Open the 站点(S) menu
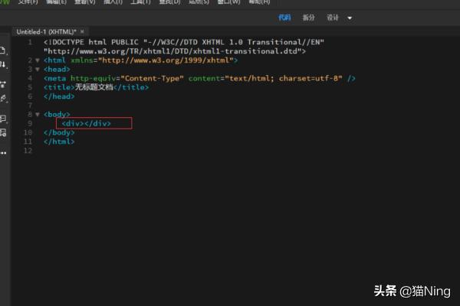The height and width of the screenshot is (306, 460). click(x=199, y=2)
